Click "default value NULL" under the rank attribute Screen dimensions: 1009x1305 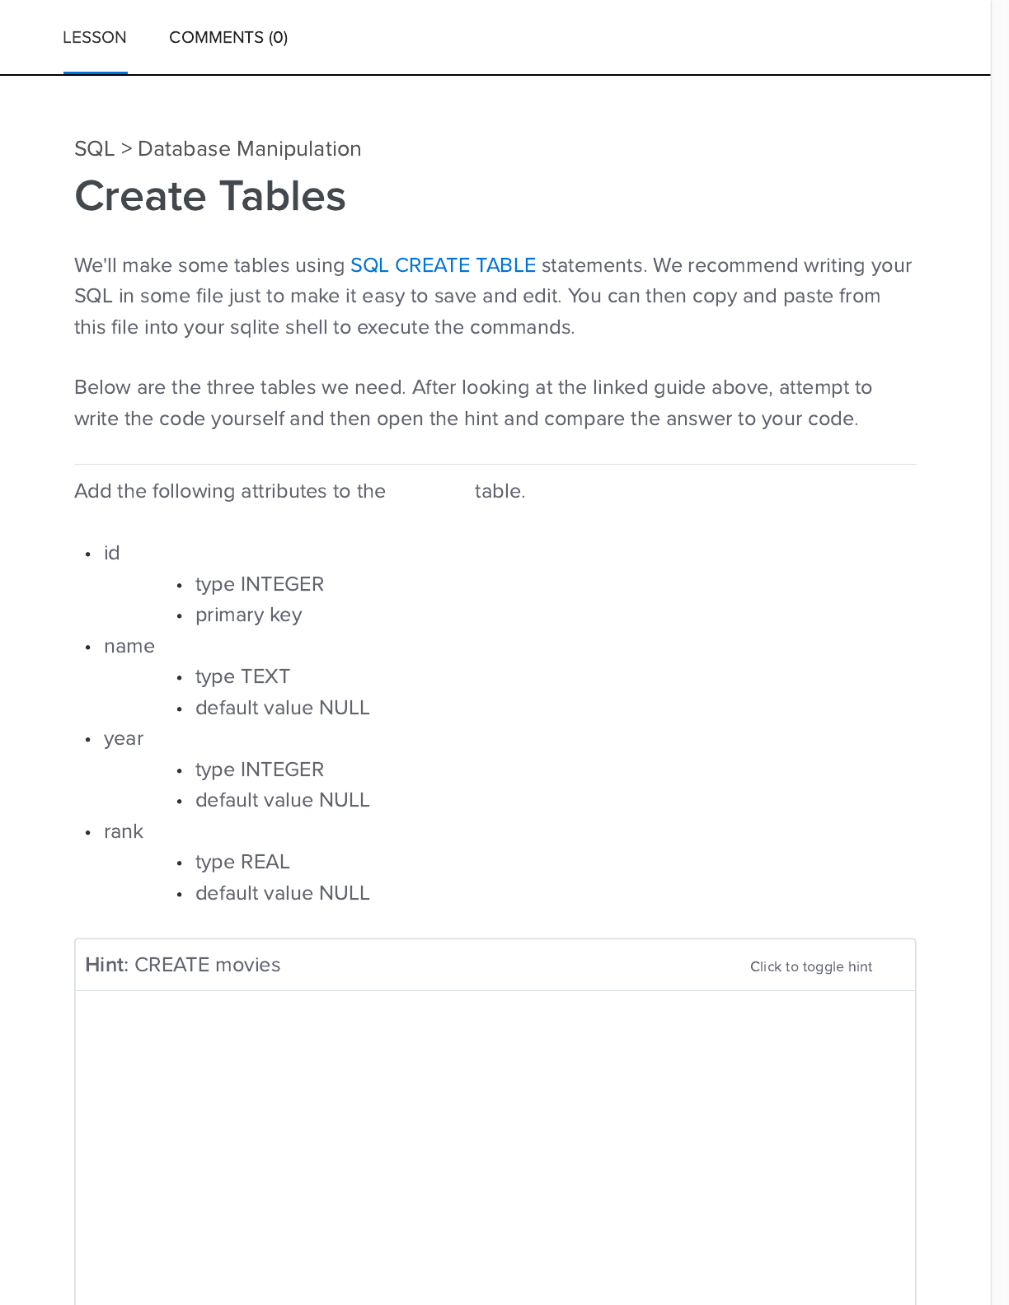click(282, 893)
